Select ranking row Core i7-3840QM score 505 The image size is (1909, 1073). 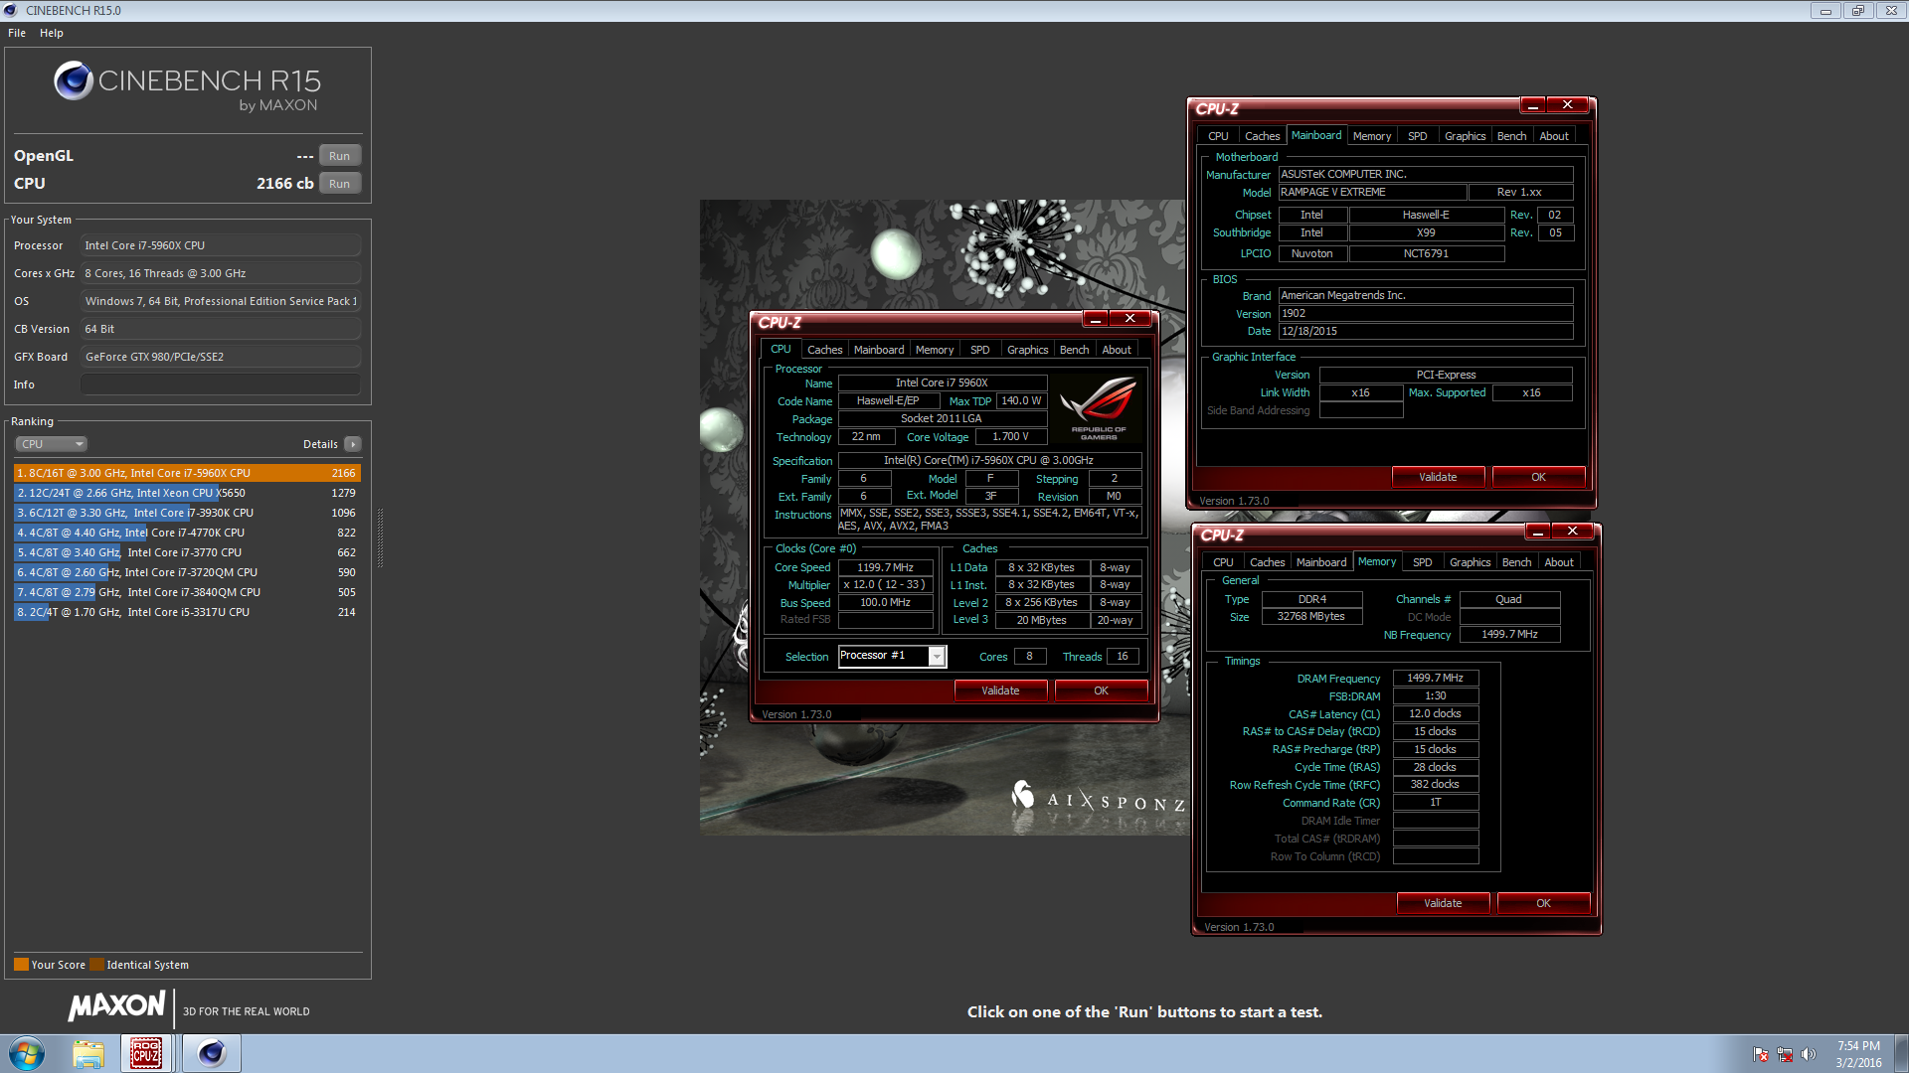[x=187, y=592]
